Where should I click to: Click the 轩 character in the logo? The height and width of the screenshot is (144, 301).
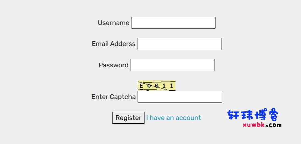[233, 115]
